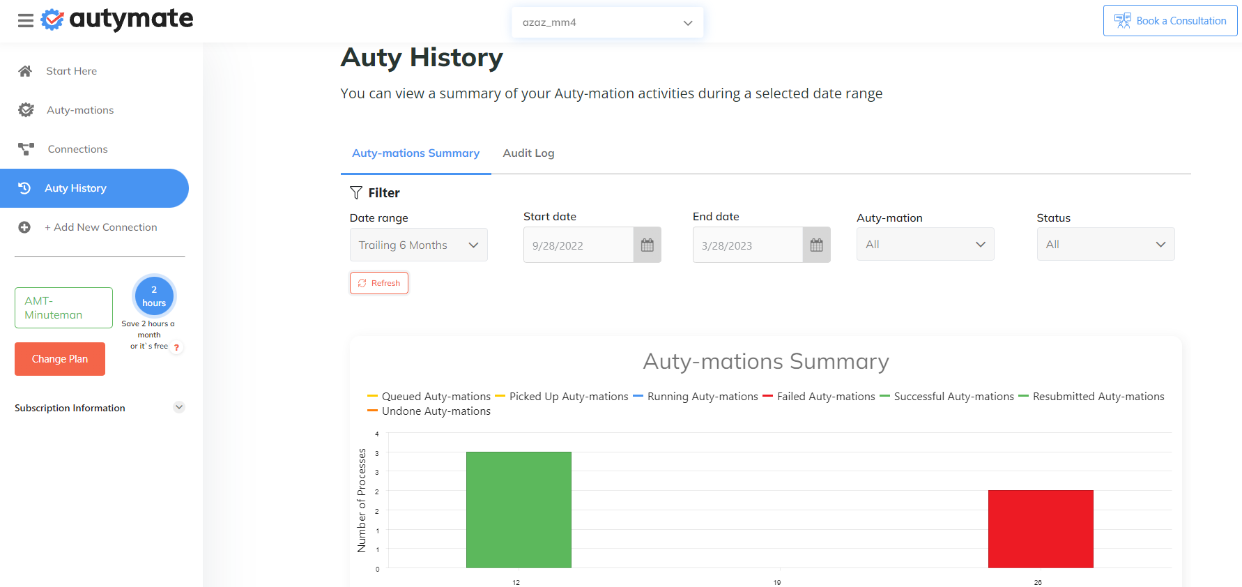This screenshot has height=587, width=1242.
Task: Click the Filter funnel icon
Action: coord(356,192)
